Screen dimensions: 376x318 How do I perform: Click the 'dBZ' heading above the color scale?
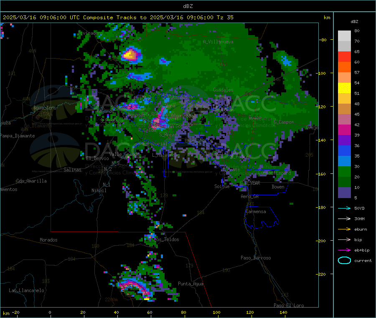(x=354, y=22)
